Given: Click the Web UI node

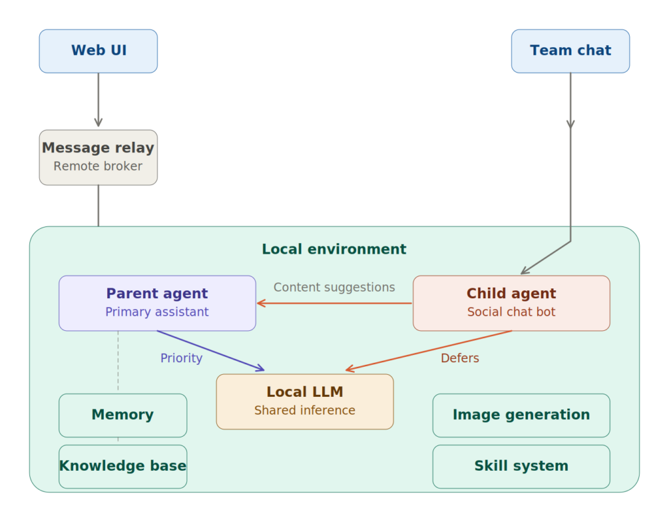Looking at the screenshot, I should point(98,51).
